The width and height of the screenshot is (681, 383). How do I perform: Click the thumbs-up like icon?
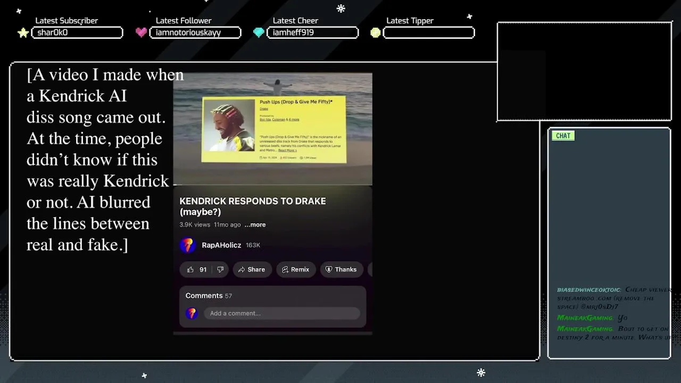click(x=190, y=270)
